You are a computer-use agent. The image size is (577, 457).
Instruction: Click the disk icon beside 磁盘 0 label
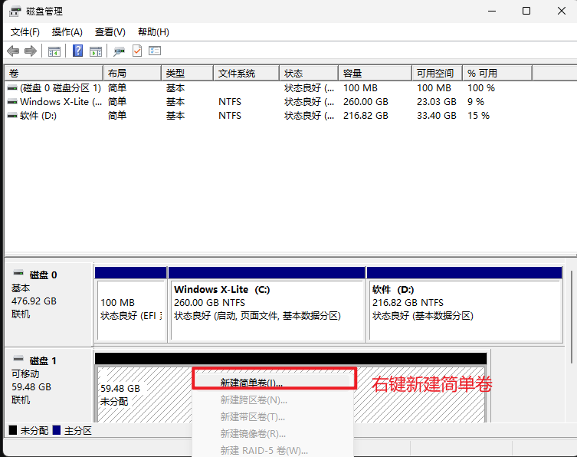click(18, 273)
